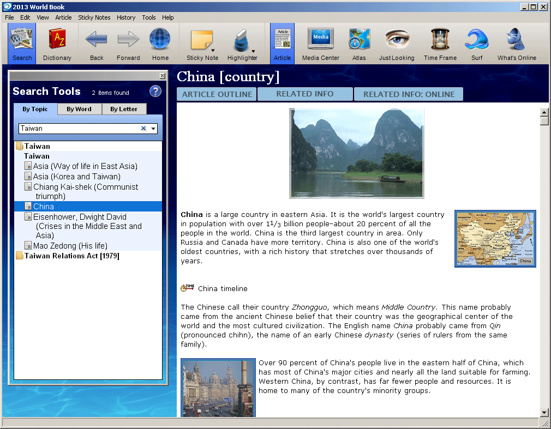Open the China timeline link
This screenshot has height=429, width=551.
coord(223,288)
